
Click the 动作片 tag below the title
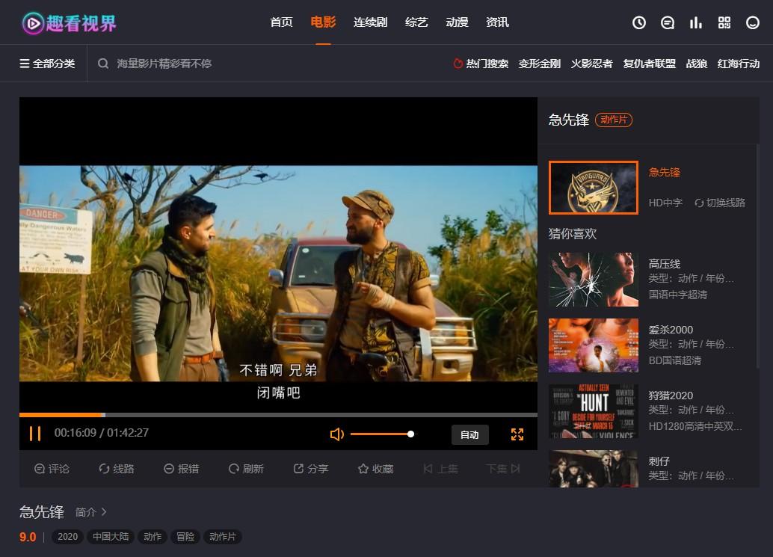coord(222,536)
